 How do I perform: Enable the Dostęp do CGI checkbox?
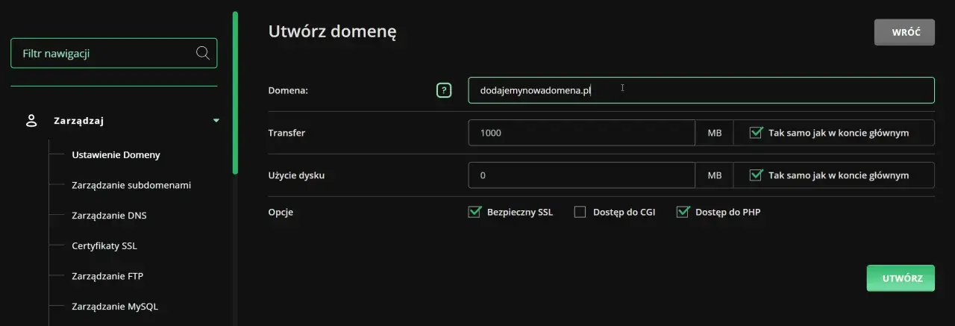(580, 212)
